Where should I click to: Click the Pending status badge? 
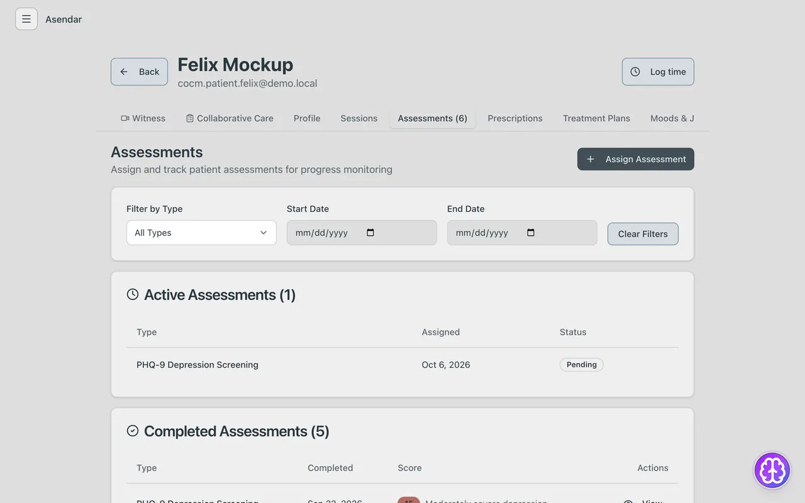coord(582,365)
